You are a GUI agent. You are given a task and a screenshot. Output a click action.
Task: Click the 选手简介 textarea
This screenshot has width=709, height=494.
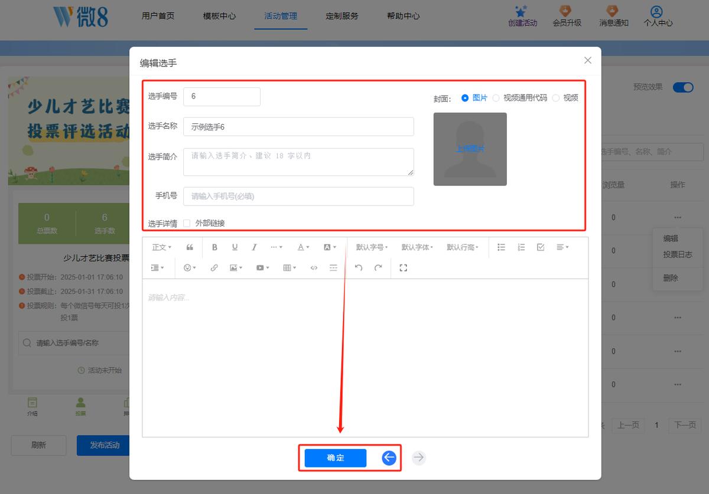point(298,162)
